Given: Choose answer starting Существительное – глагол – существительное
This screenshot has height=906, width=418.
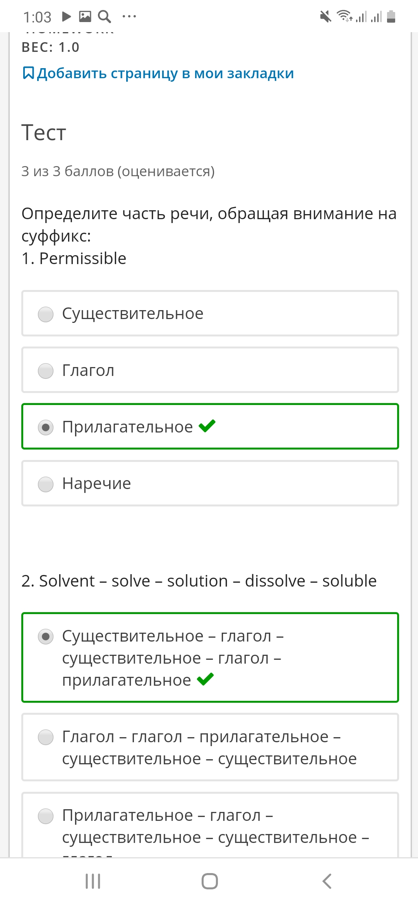Looking at the screenshot, I should point(210,657).
